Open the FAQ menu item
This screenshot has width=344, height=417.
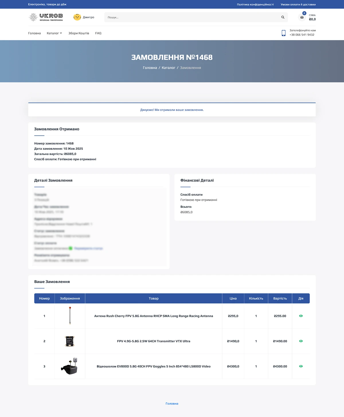point(98,33)
